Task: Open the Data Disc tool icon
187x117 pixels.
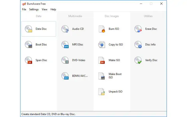Action: click(x=28, y=29)
